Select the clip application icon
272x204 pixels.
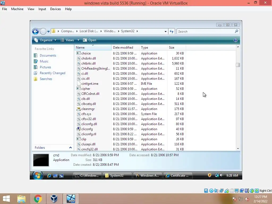point(79,139)
